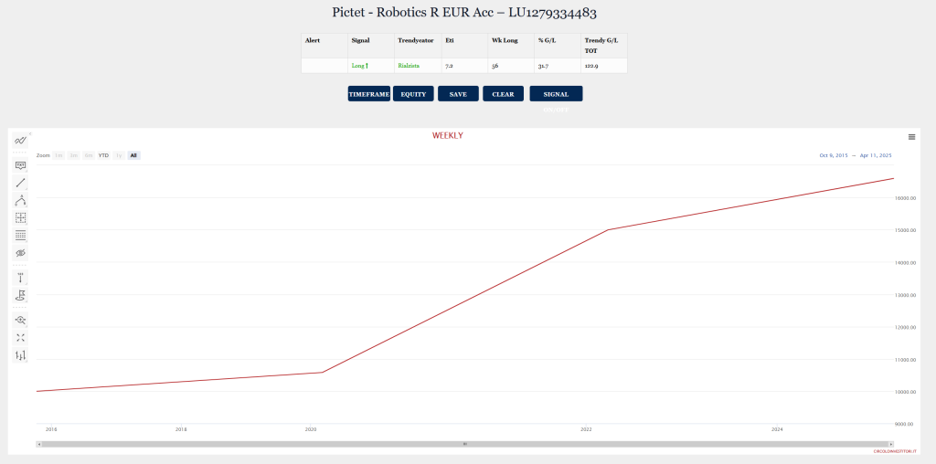Screen dimensions: 936x464
Task: Select the line drawing tool
Action: click(20, 183)
